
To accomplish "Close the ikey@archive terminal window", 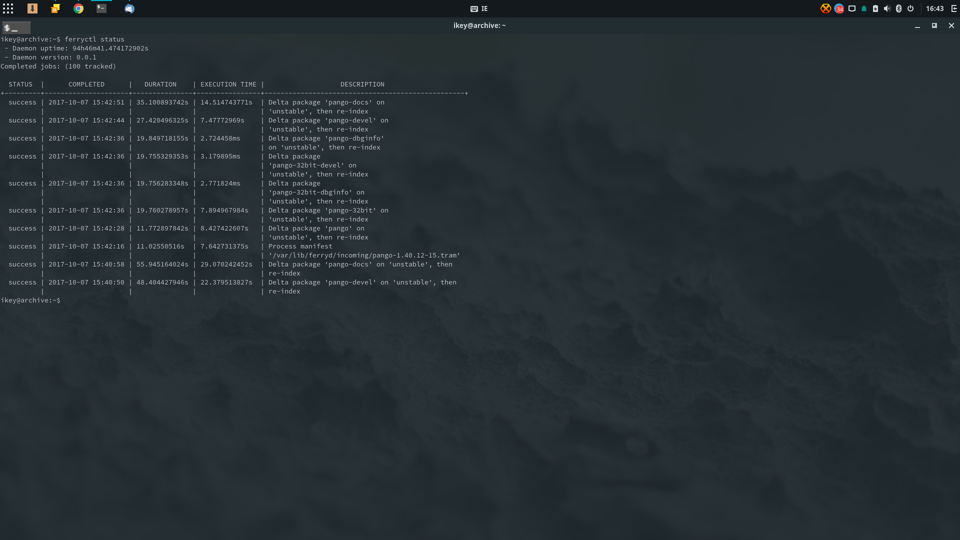I will [951, 25].
